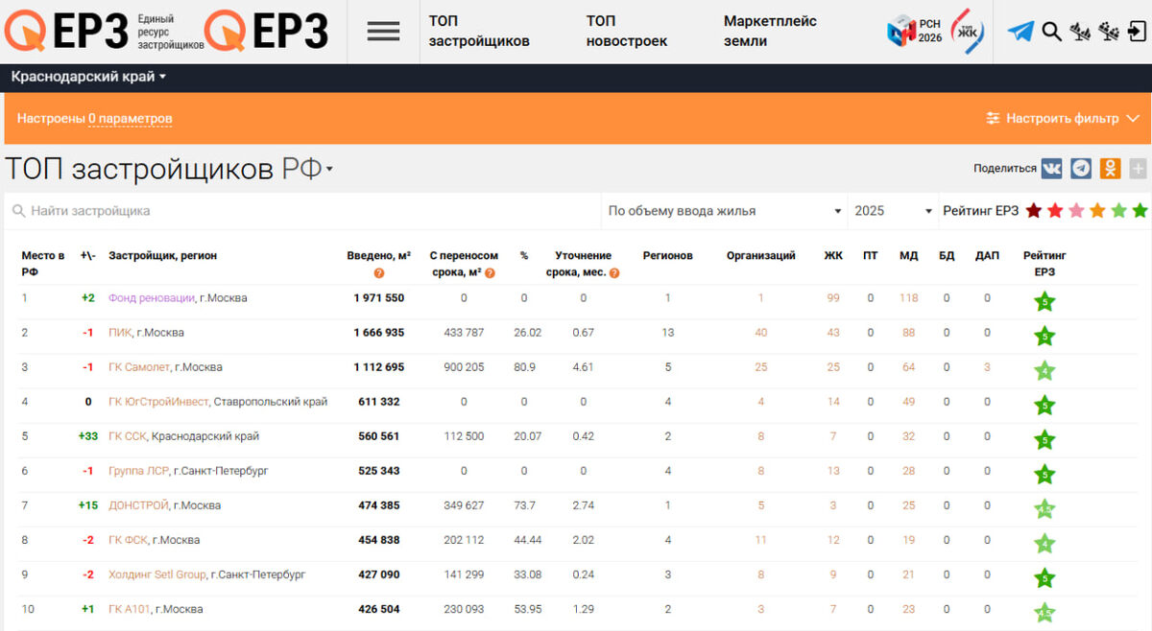Filter by bright red star rating

pyautogui.click(x=1055, y=211)
